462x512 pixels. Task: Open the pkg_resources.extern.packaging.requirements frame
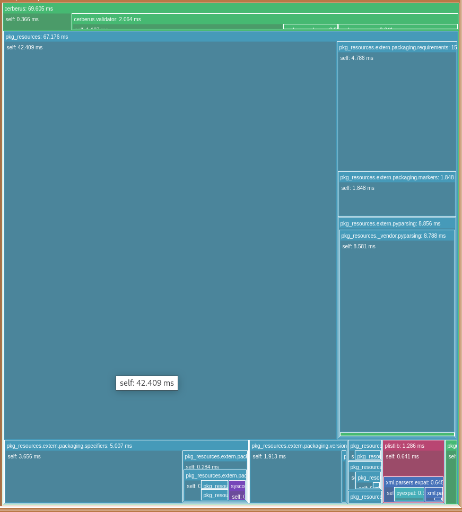click(x=398, y=47)
